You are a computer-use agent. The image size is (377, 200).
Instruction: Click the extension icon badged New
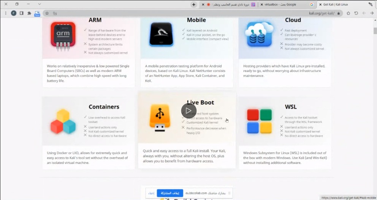37,13
